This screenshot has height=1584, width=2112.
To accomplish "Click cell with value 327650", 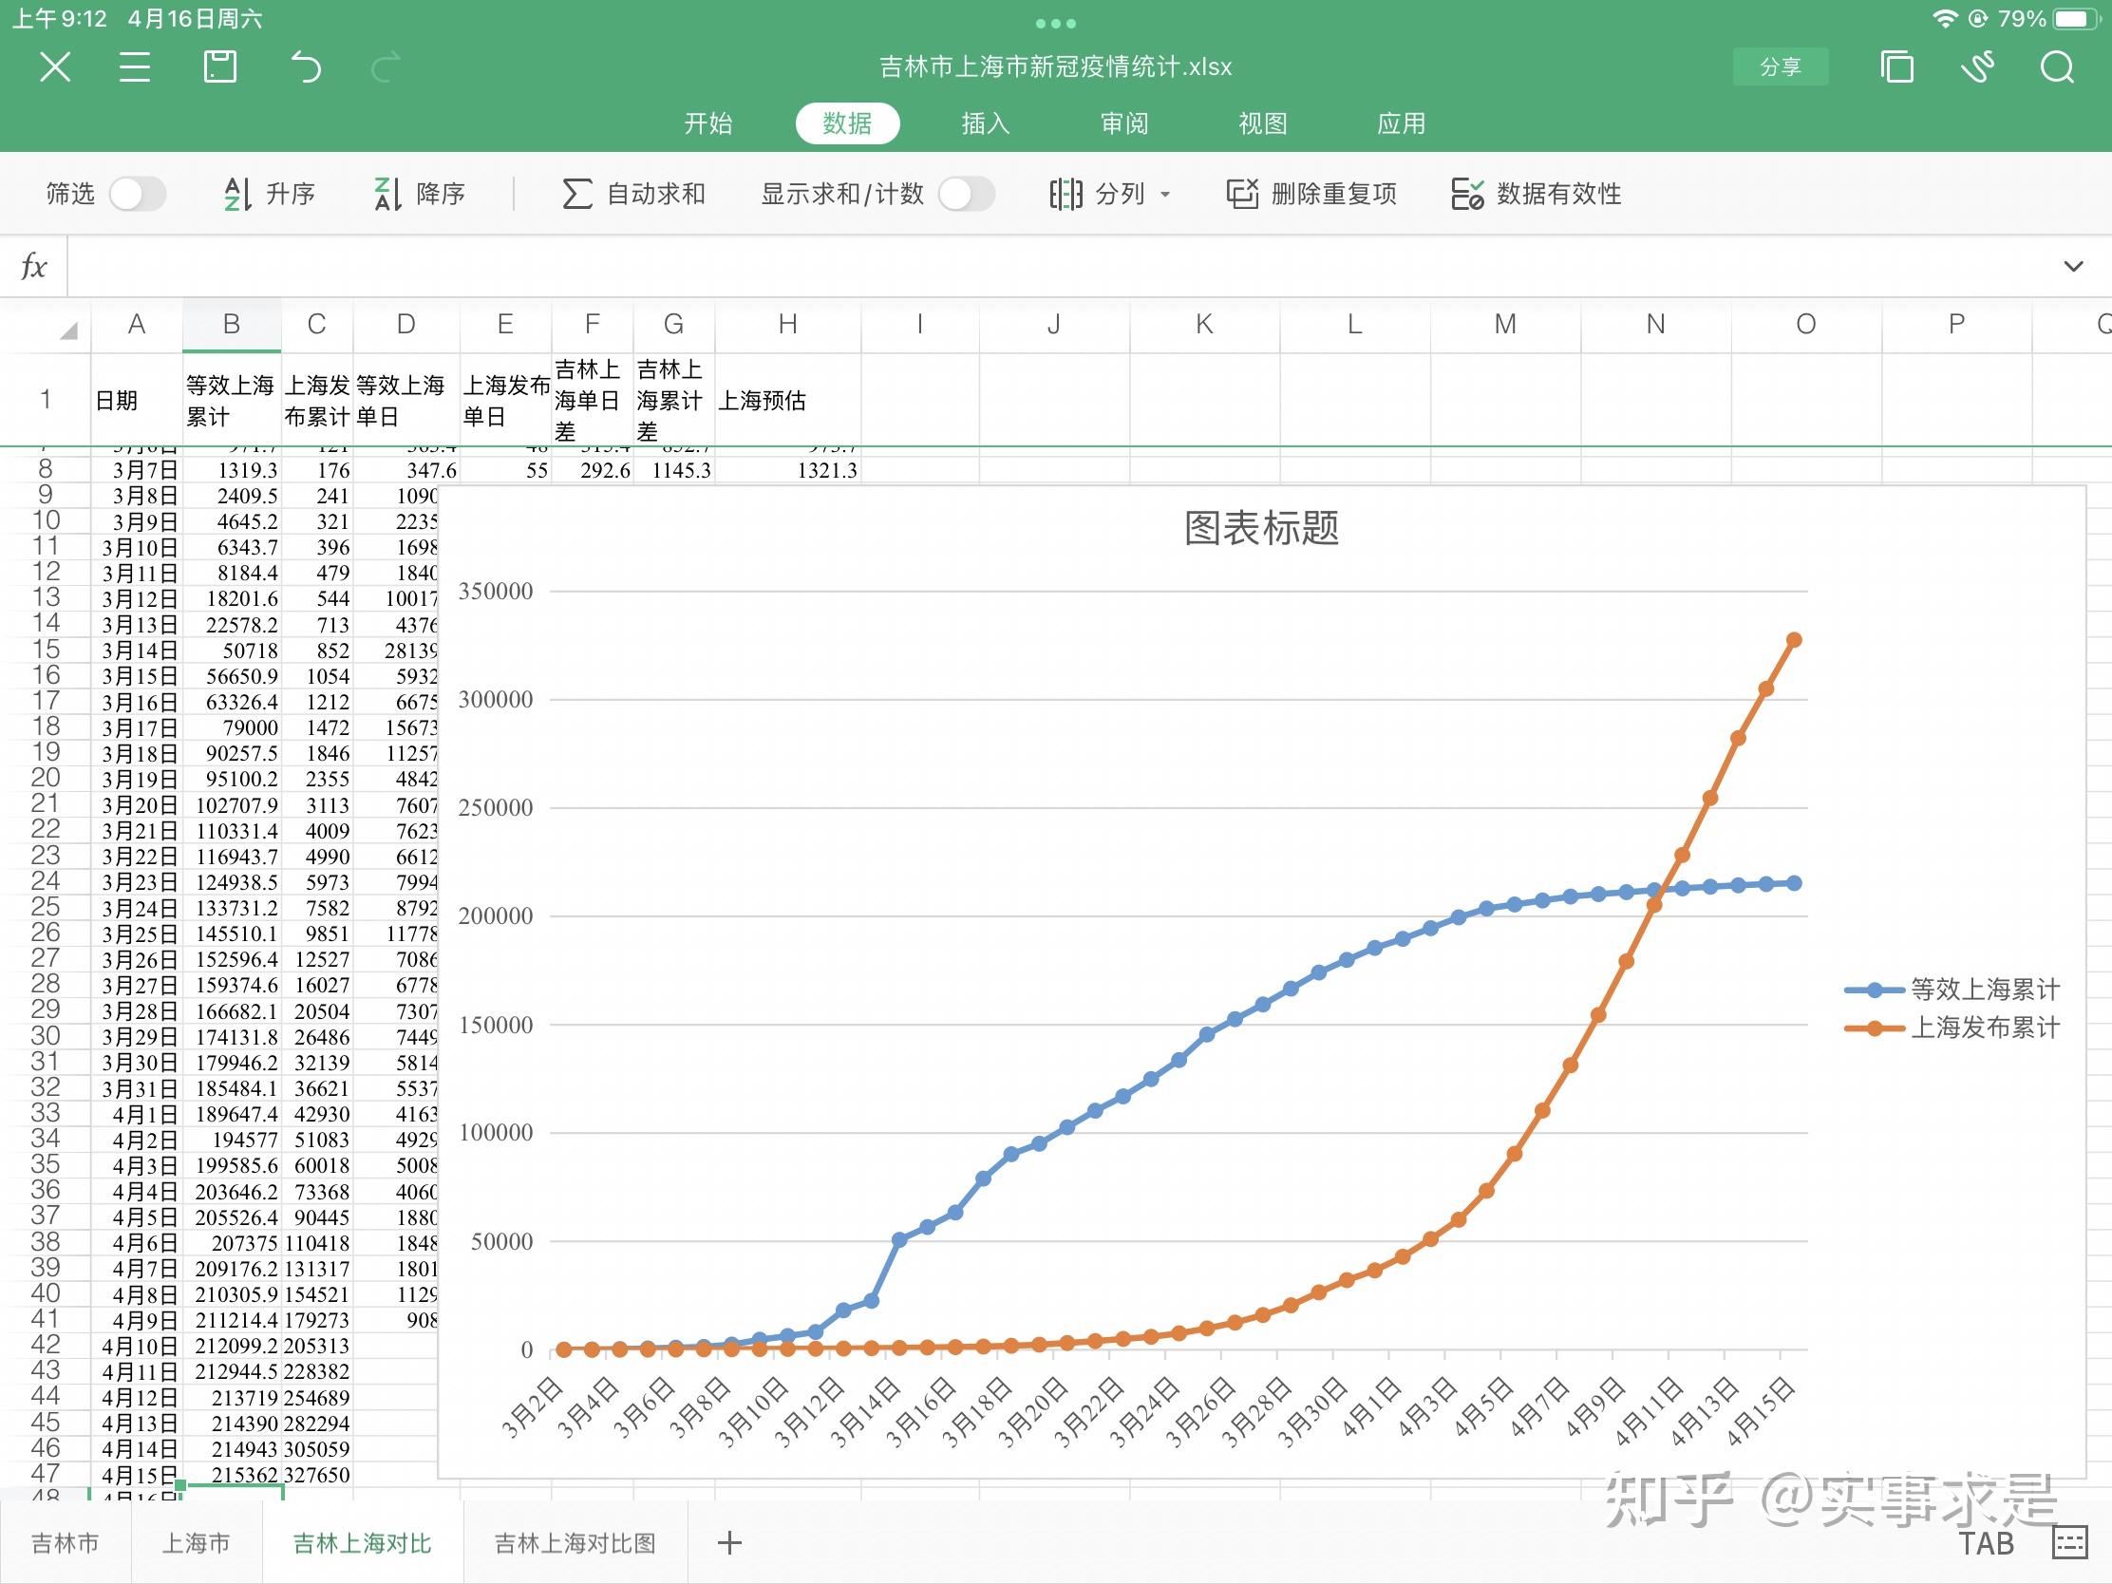I will [x=317, y=1474].
